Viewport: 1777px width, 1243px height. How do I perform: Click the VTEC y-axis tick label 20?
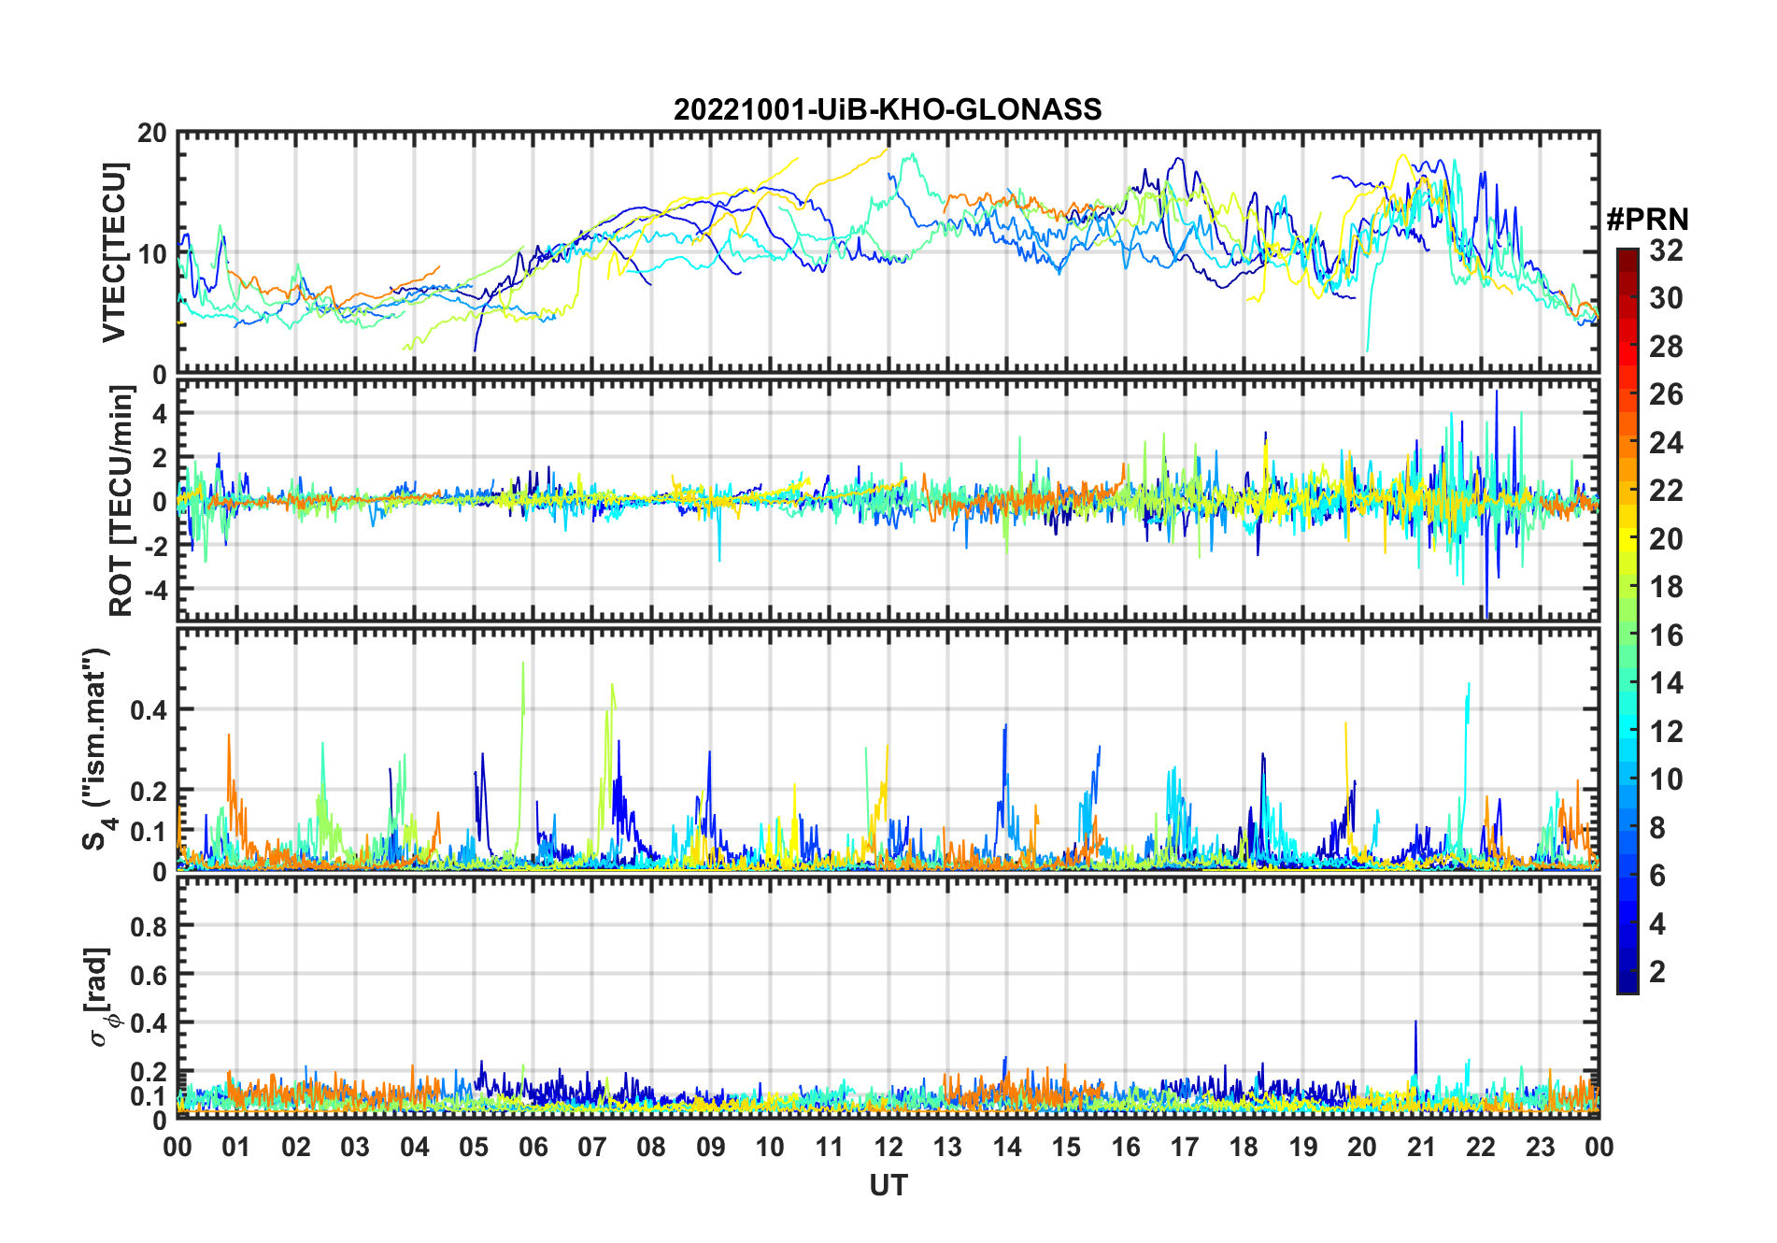[152, 134]
